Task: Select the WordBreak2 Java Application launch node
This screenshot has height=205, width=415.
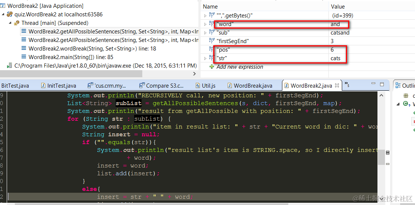Action: coord(45,6)
